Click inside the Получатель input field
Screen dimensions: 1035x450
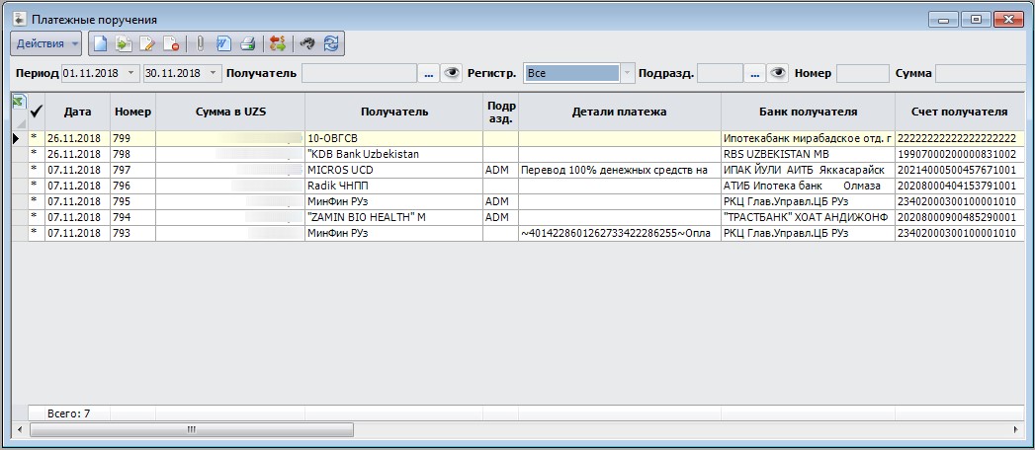[359, 73]
